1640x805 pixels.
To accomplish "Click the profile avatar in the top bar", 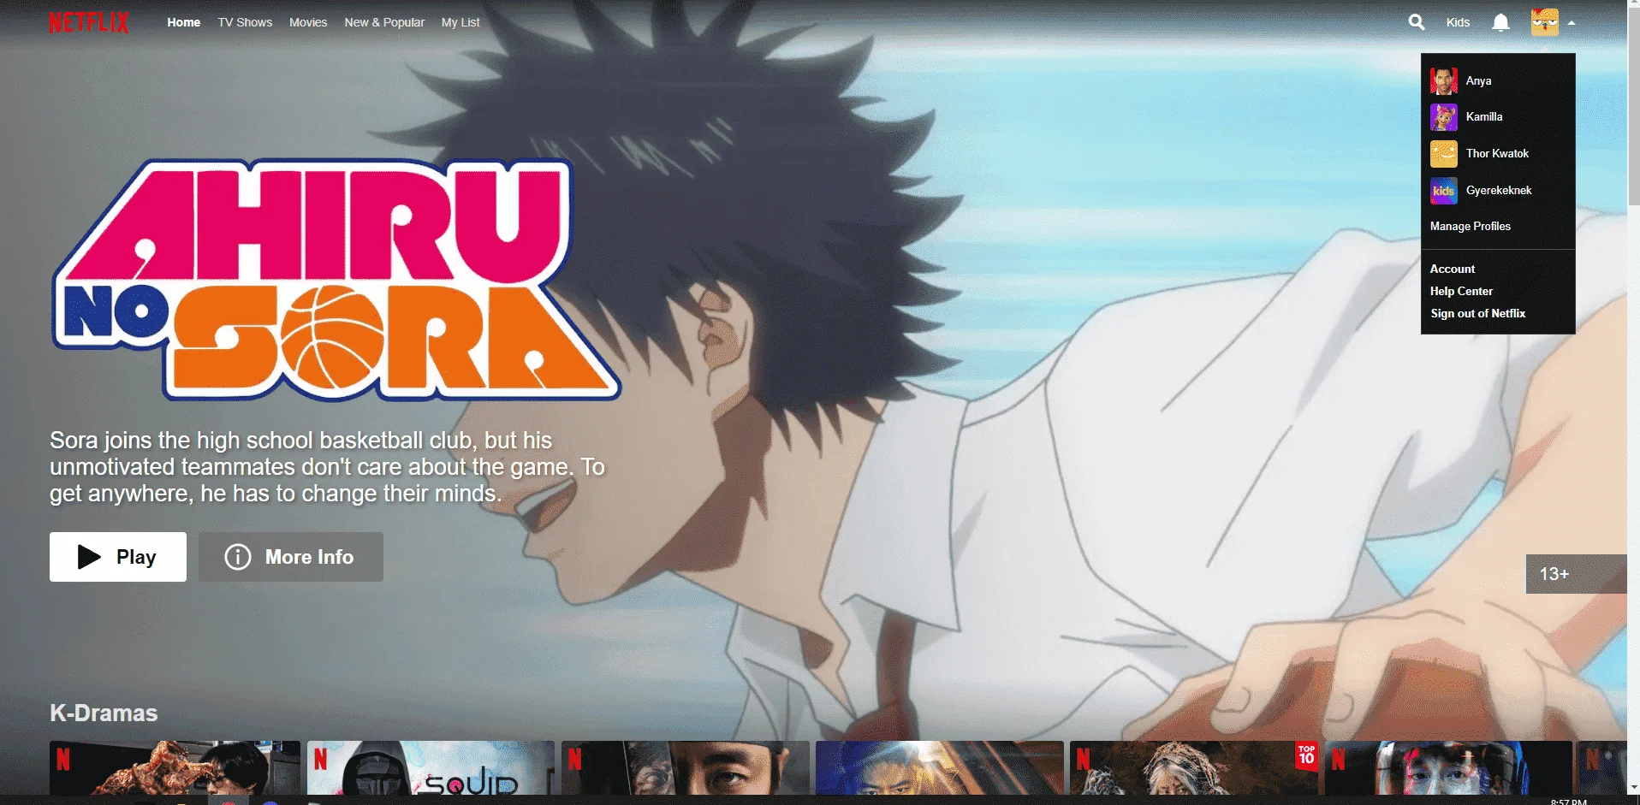I will (1545, 22).
